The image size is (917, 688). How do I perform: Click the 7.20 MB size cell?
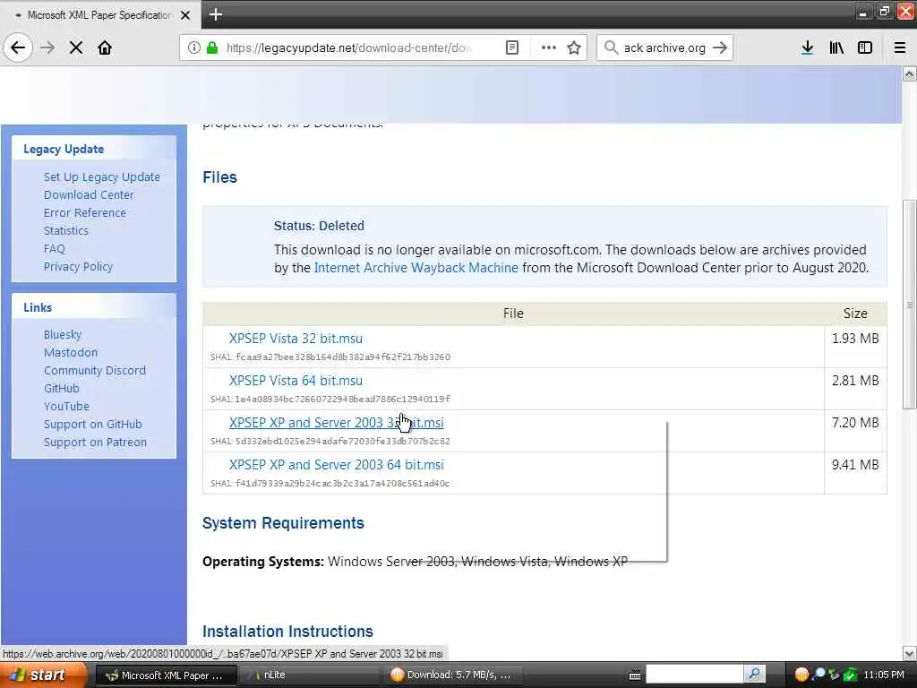point(855,431)
